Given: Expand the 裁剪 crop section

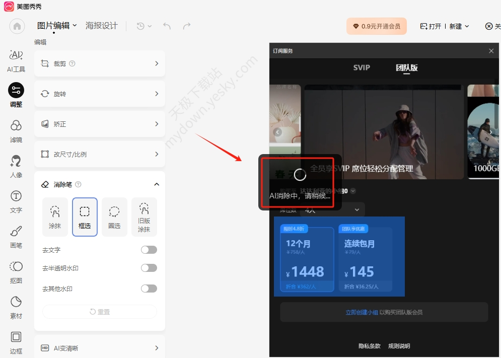Looking at the screenshot, I should [x=100, y=63].
